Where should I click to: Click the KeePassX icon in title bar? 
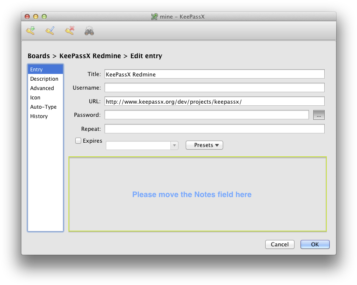(154, 17)
